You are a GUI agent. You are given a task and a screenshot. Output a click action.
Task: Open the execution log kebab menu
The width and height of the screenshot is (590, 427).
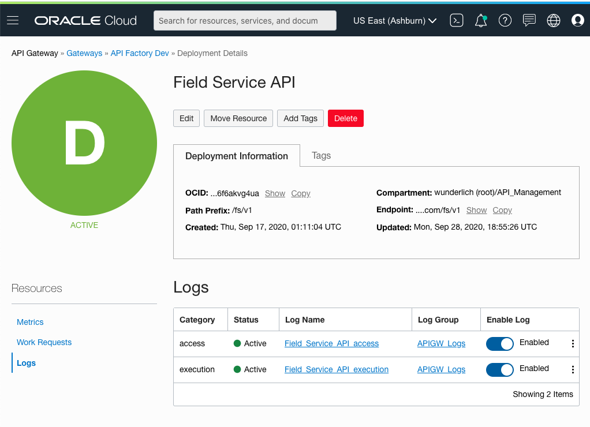pyautogui.click(x=572, y=370)
